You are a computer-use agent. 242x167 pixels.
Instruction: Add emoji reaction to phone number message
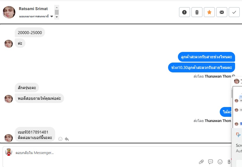tap(60, 139)
